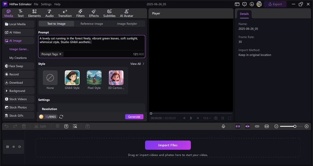Toggle timeline magnetic link icon
The width and height of the screenshot is (313, 166).
click(238, 126)
